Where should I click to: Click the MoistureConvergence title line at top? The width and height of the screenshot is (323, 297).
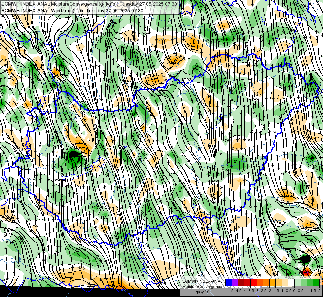pyautogui.click(x=89, y=4)
